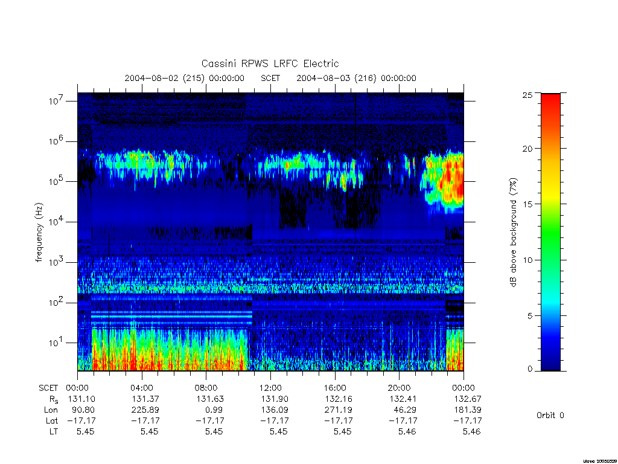
Task: Click the 'Lat' row label
Action: [x=52, y=420]
